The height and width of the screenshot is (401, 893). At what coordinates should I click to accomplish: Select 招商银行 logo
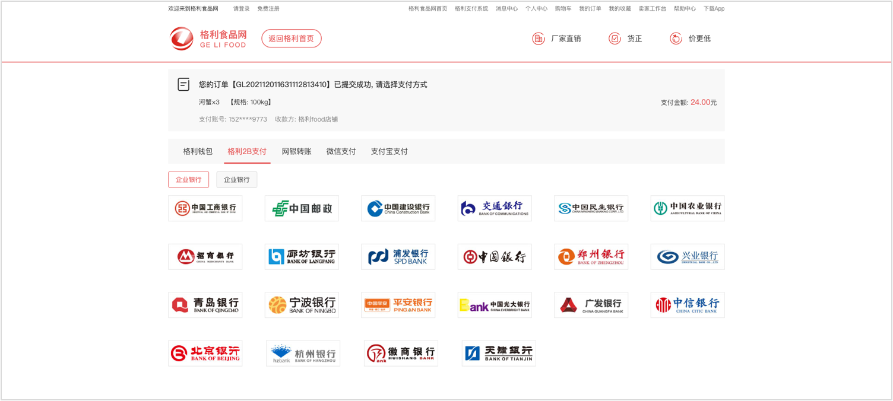point(205,256)
